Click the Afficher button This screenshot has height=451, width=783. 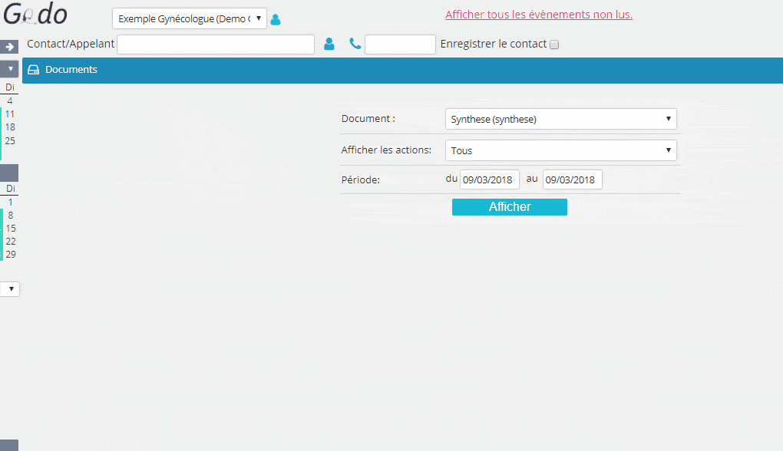[x=510, y=207]
